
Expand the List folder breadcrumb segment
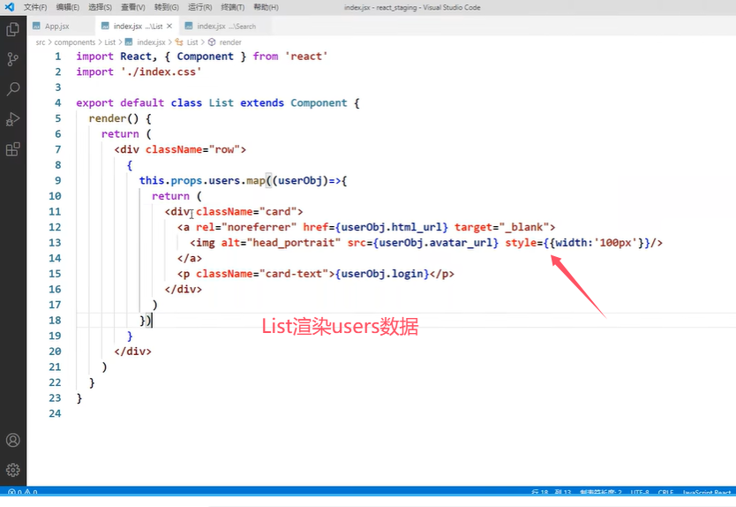[109, 42]
